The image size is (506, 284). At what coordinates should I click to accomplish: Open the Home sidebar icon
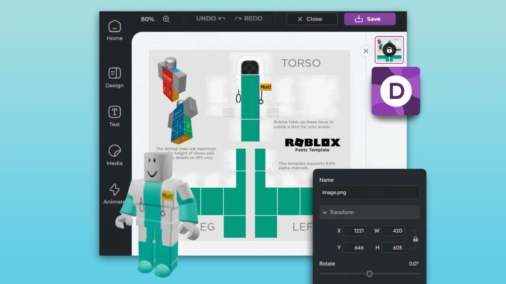(x=114, y=27)
